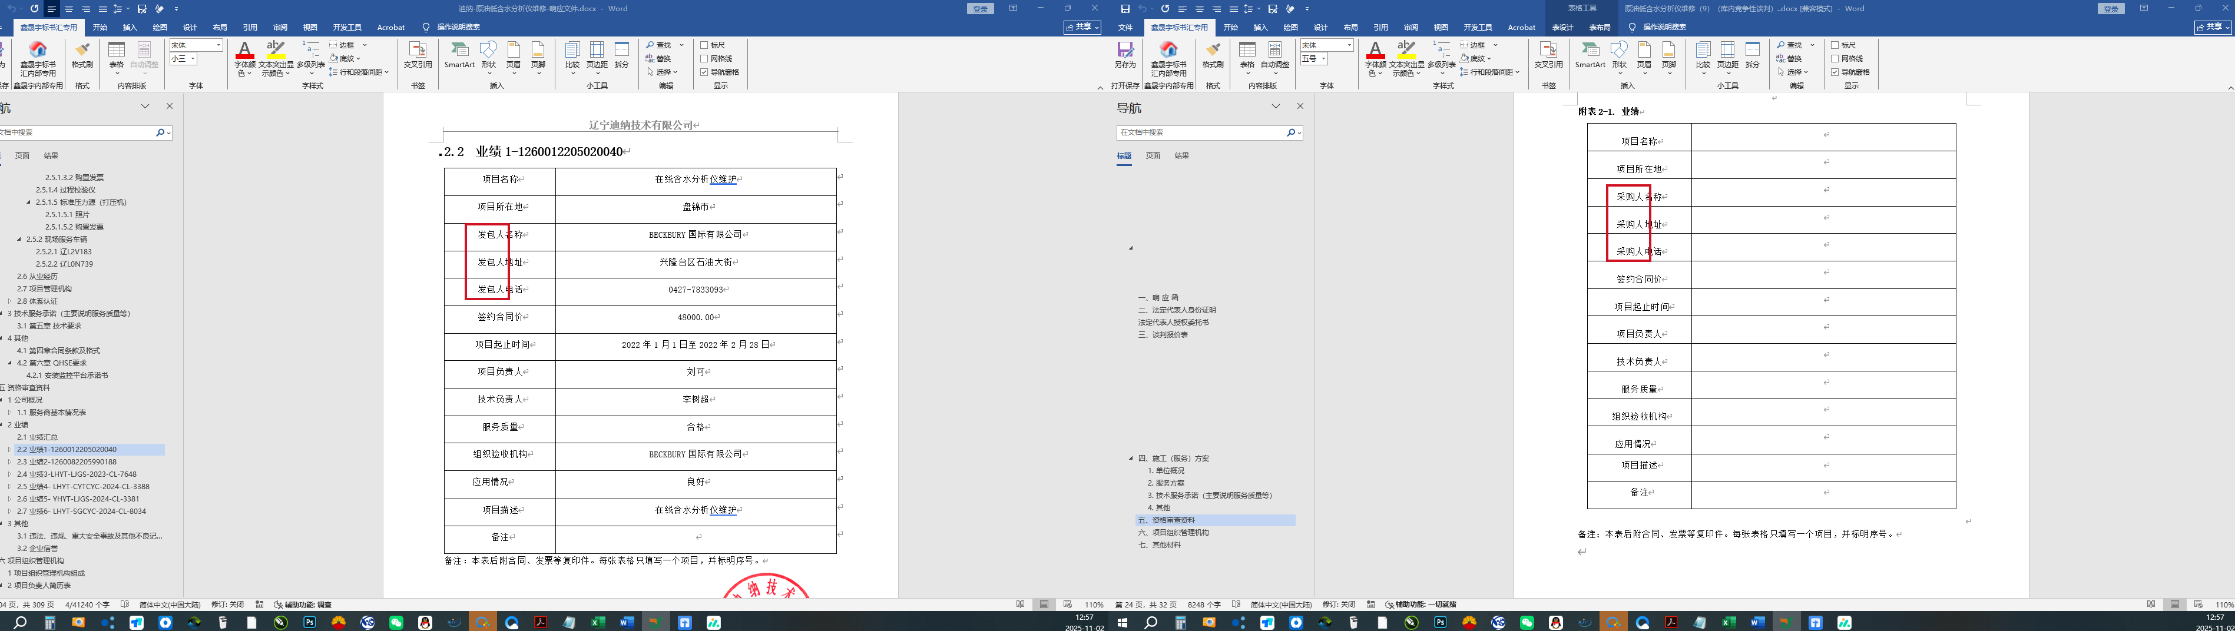The image size is (2235, 631).
Task: Click 拆分 split icon in left window
Action: [x=622, y=55]
